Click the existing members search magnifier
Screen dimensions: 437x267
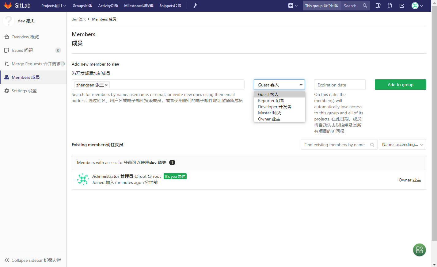[x=372, y=145]
